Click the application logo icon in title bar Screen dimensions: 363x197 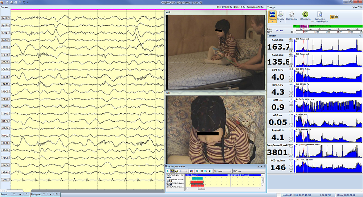2,2
